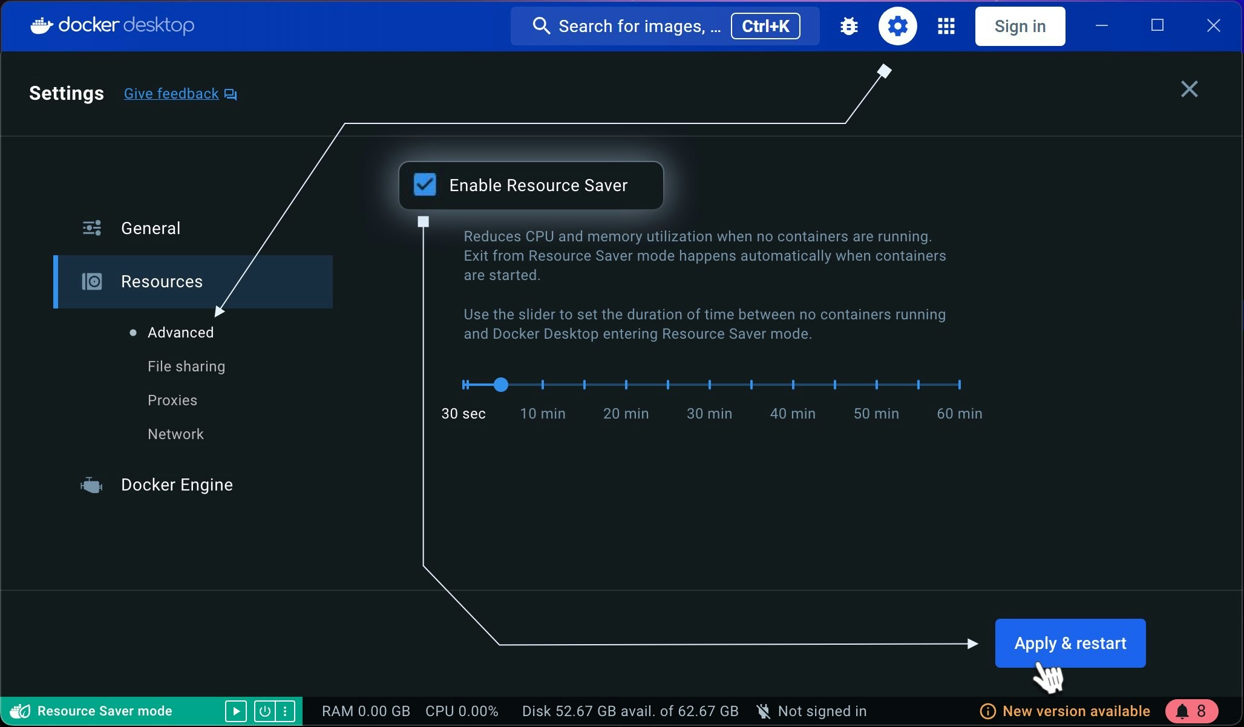
Task: Open settings via the gear icon
Action: (897, 26)
